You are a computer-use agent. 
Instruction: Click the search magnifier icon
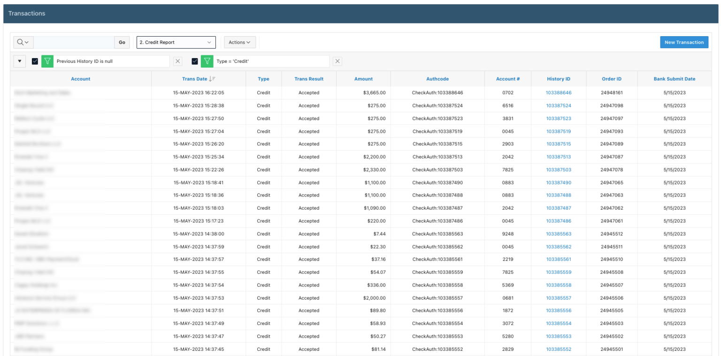coord(20,42)
